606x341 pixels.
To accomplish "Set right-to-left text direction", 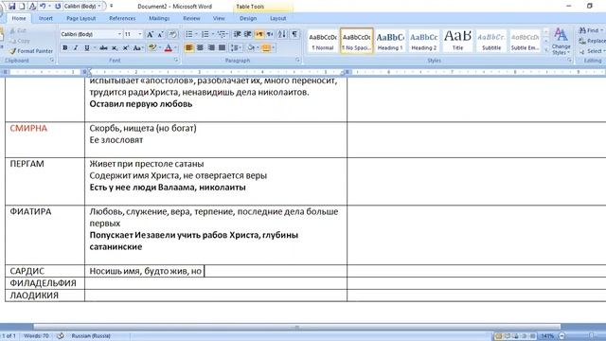I will pos(270,34).
